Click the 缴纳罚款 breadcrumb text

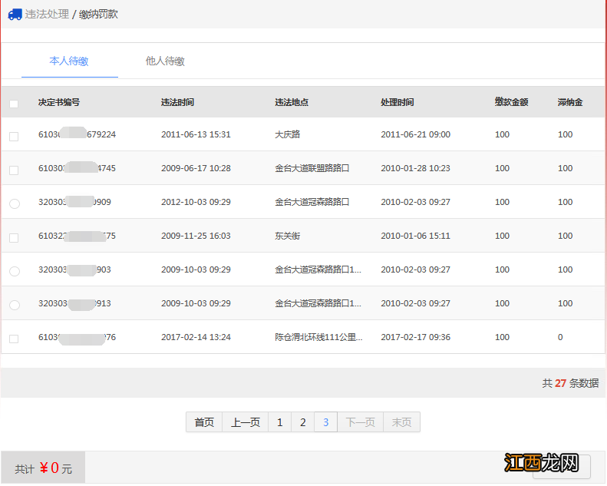98,15
